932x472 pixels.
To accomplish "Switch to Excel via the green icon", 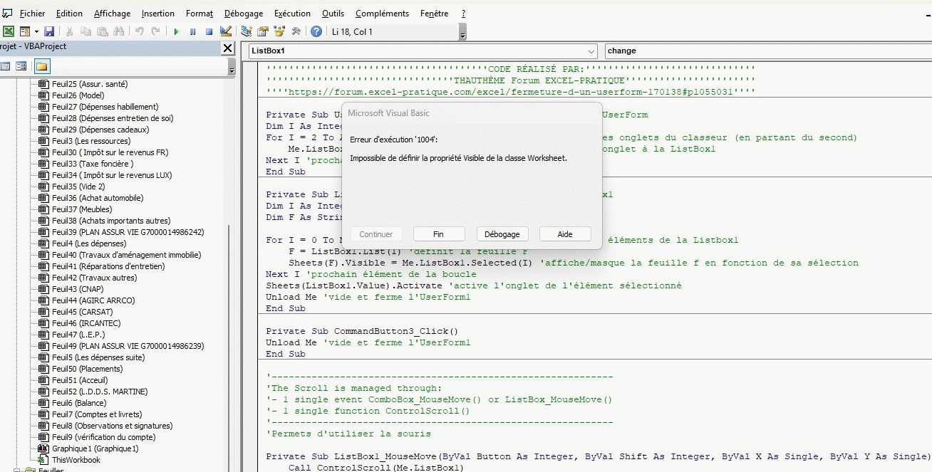I will coord(9,31).
